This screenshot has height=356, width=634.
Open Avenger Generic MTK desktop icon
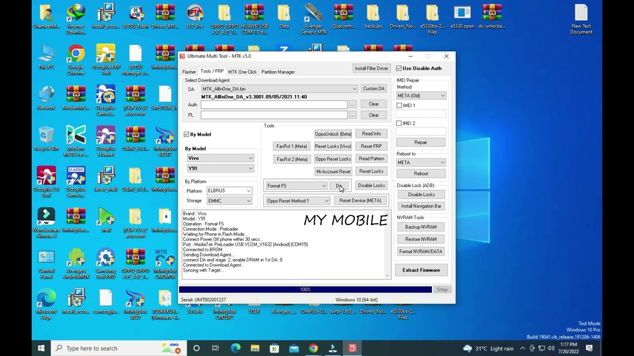pyautogui.click(x=314, y=19)
